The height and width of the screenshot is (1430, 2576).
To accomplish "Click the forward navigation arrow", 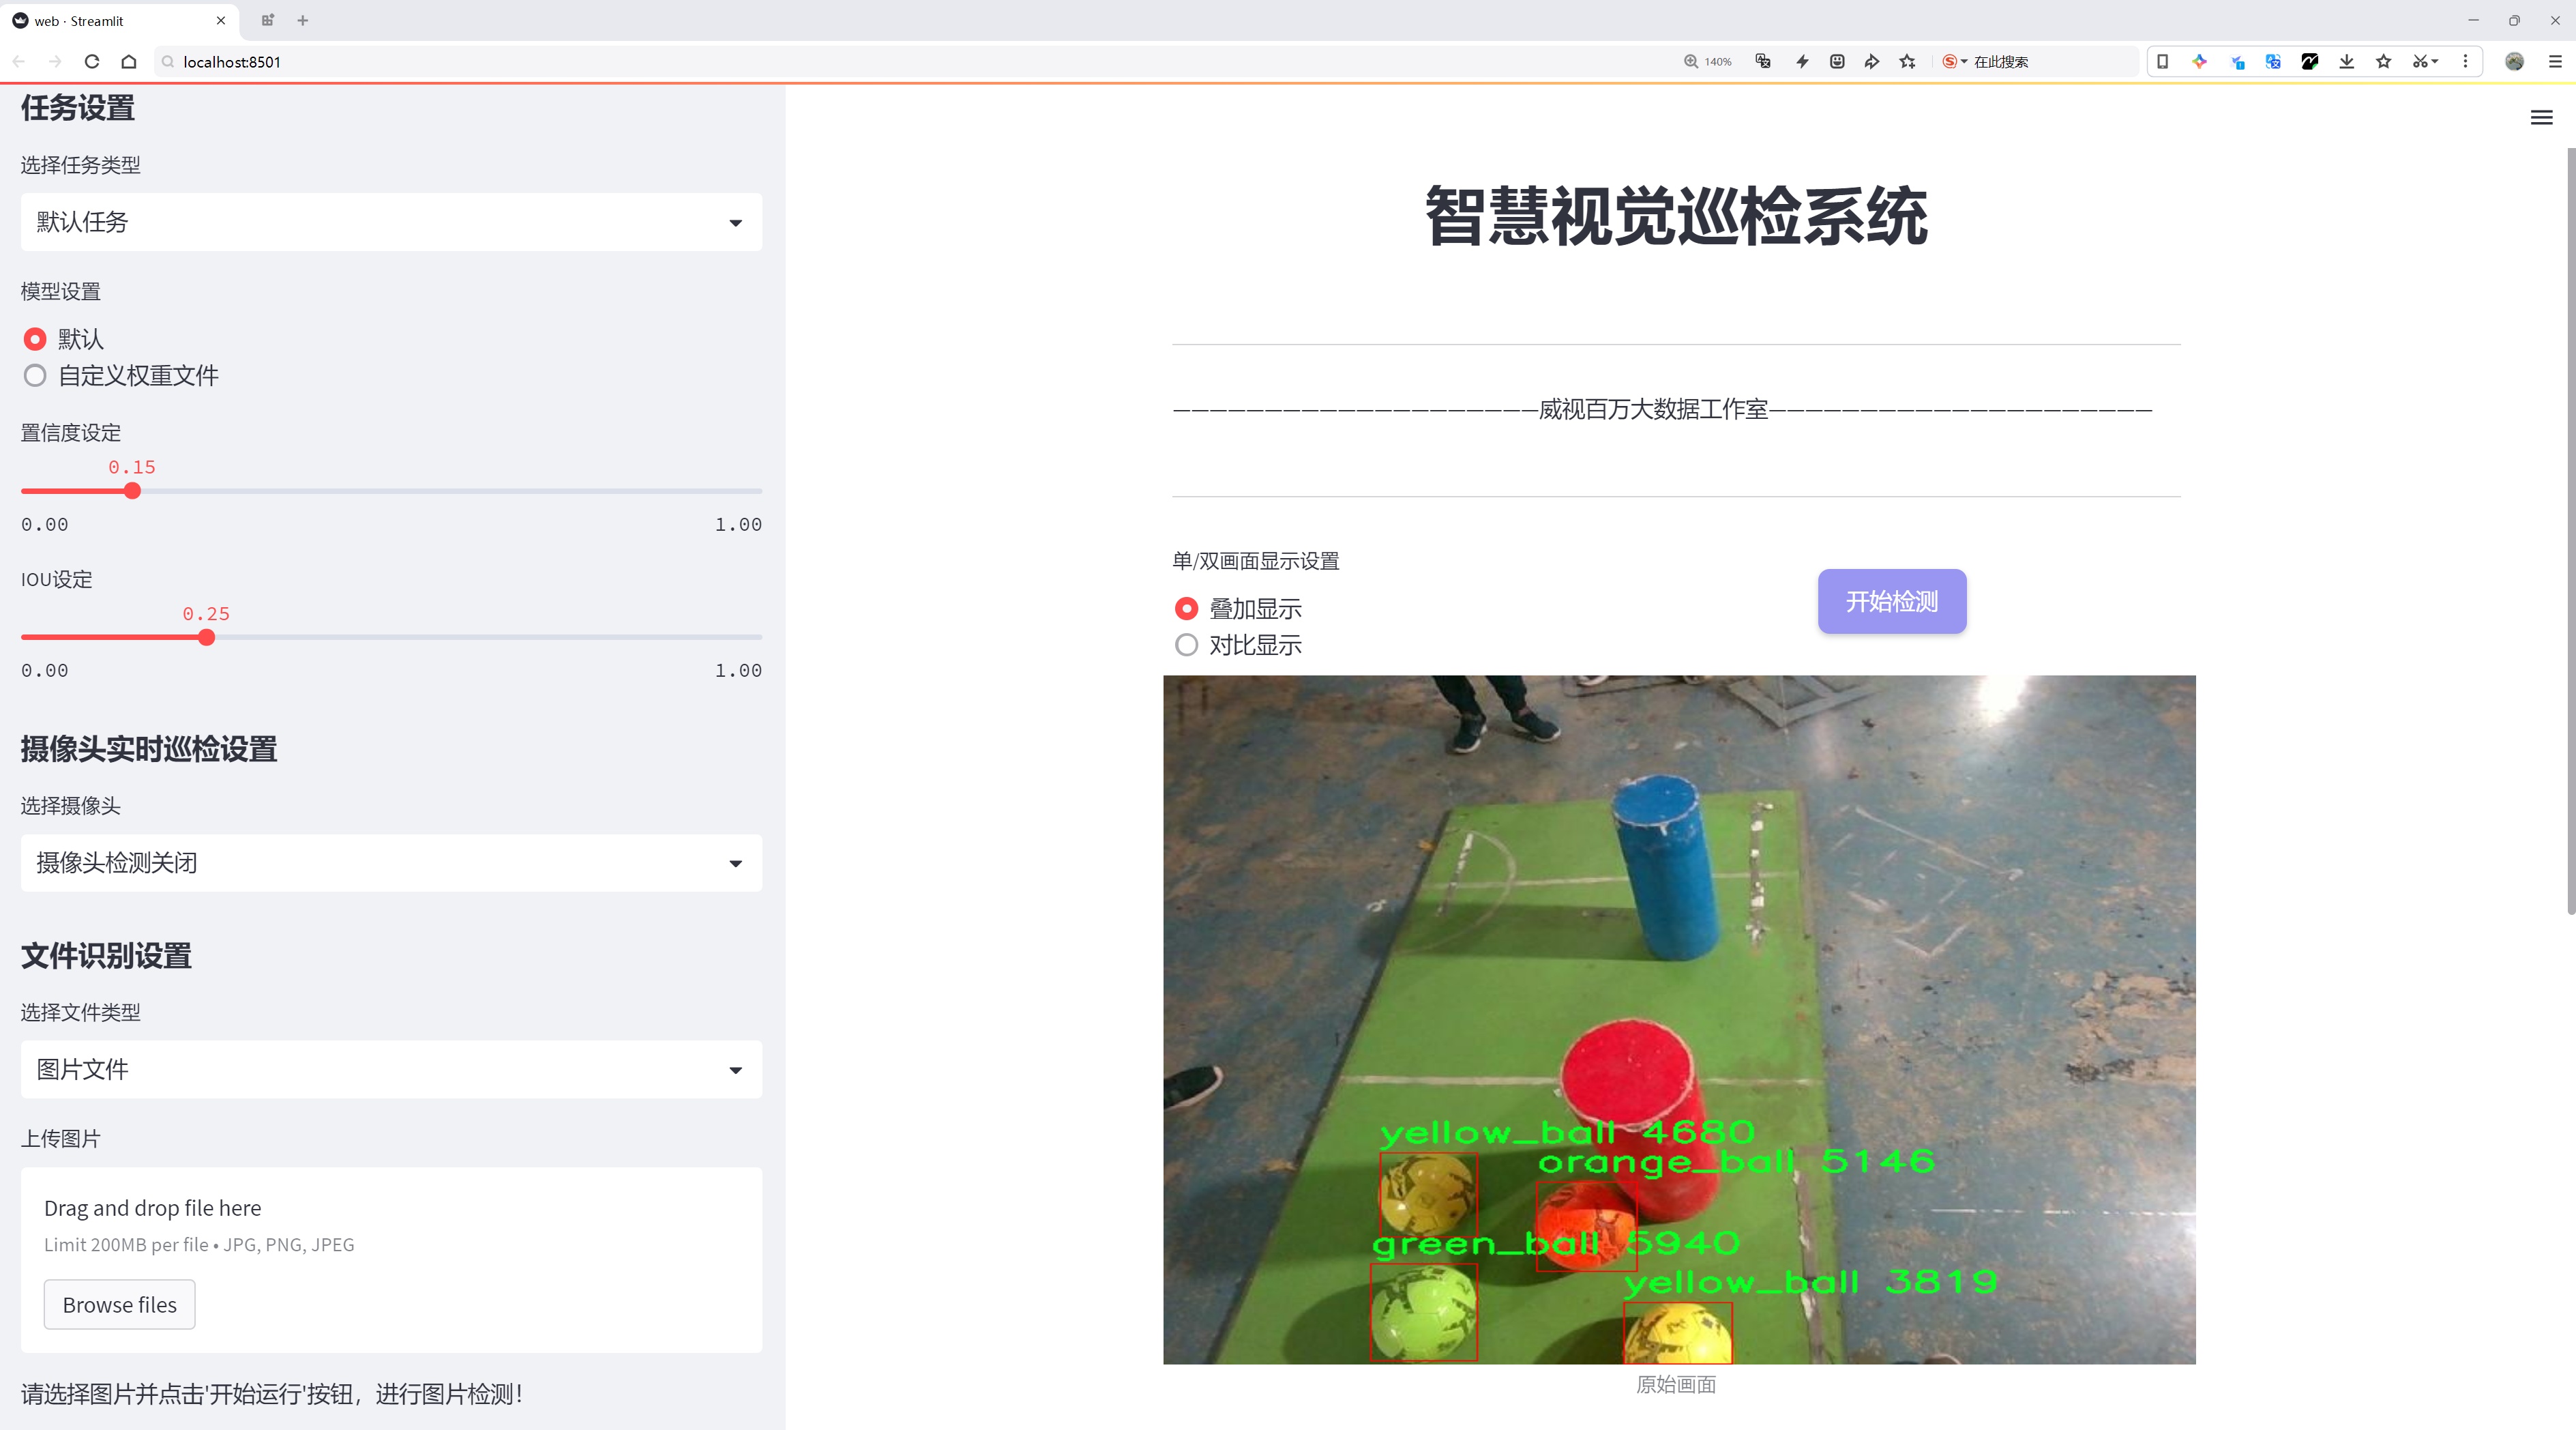I will click(x=55, y=61).
